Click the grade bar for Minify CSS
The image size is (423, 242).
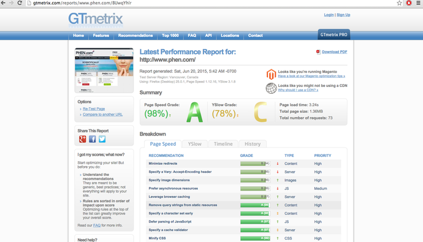(x=255, y=238)
